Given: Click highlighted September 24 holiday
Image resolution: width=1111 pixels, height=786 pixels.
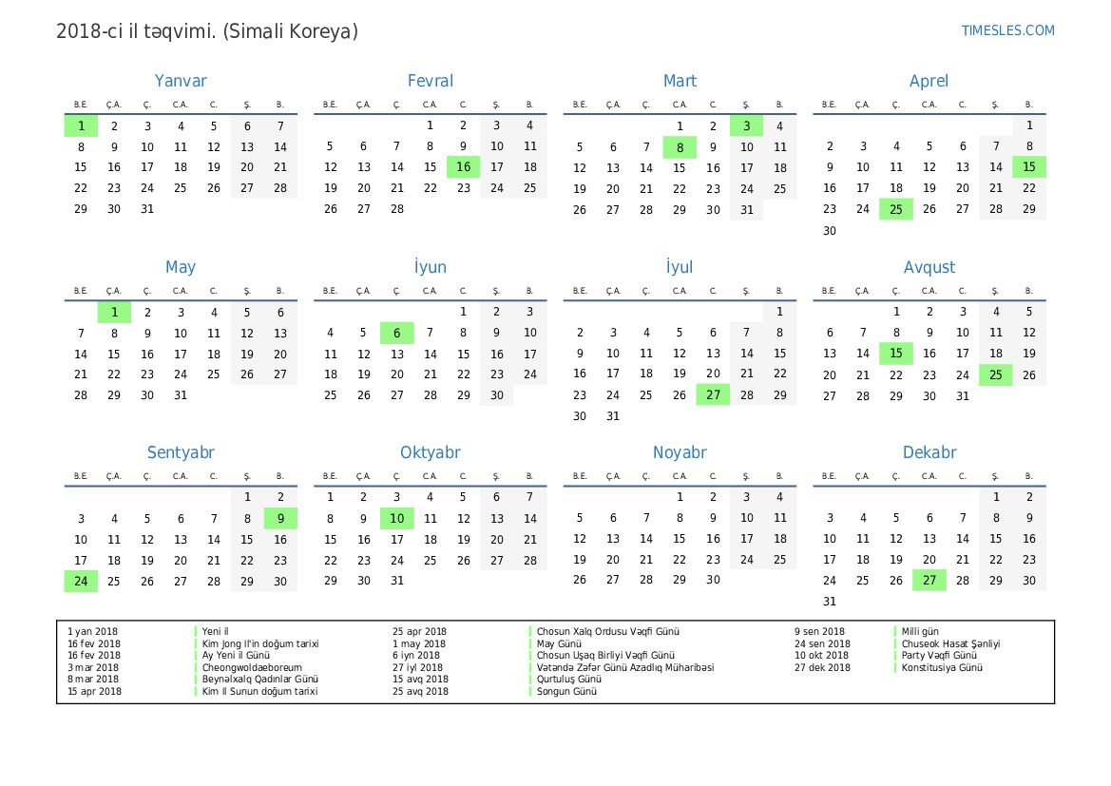Looking at the screenshot, I should coord(81,581).
